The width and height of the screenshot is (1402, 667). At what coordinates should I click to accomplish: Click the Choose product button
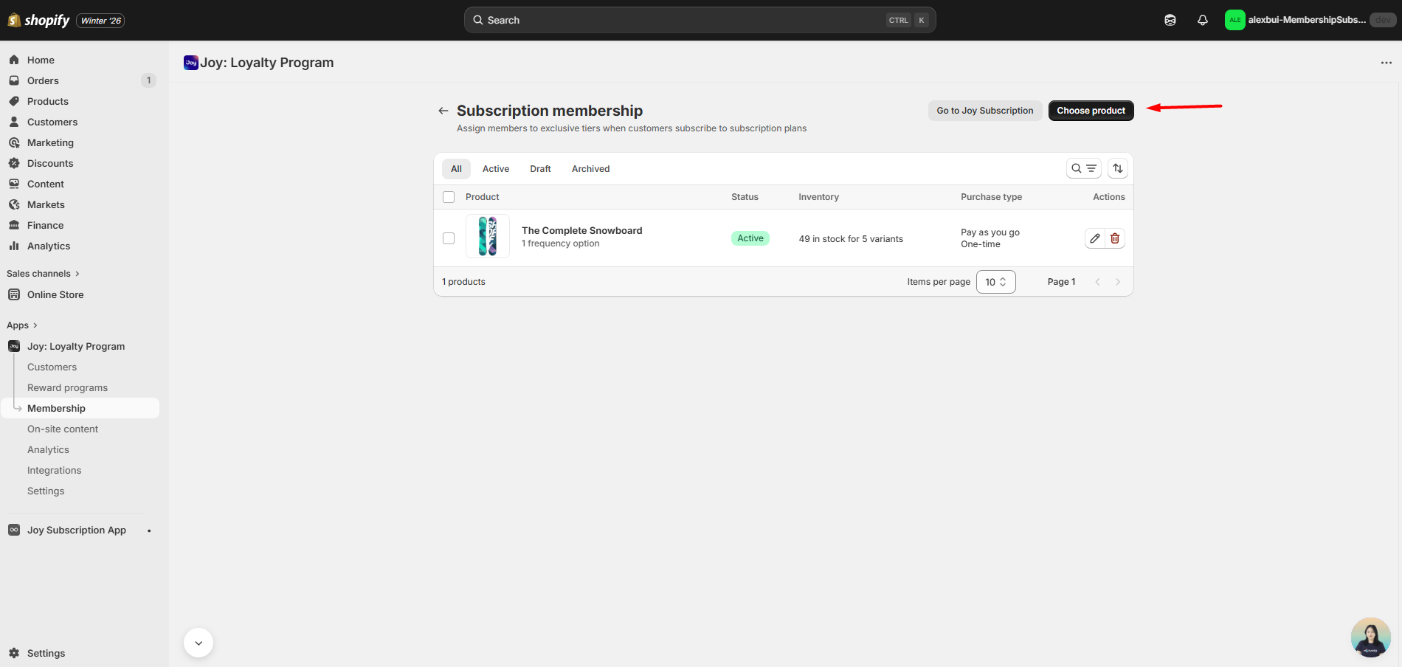click(1091, 111)
